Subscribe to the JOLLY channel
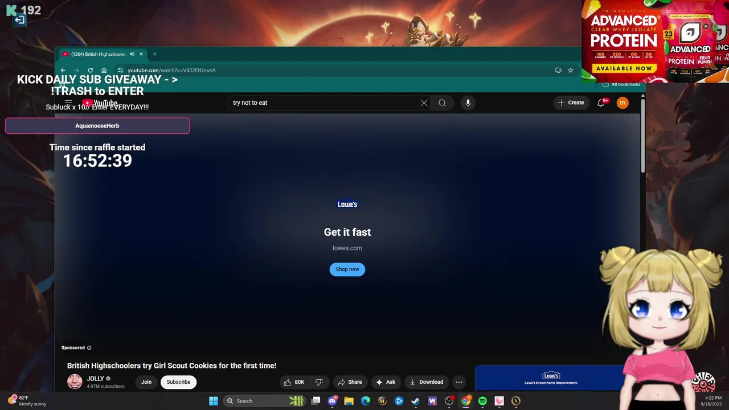Viewport: 729px width, 410px height. 178,382
